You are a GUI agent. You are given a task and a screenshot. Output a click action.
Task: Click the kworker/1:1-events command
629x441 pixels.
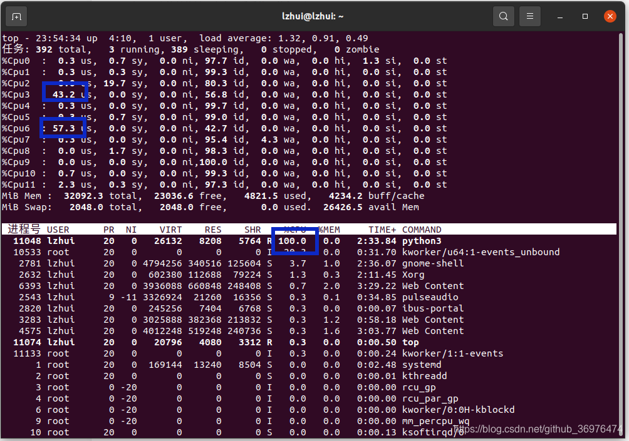[x=452, y=353]
